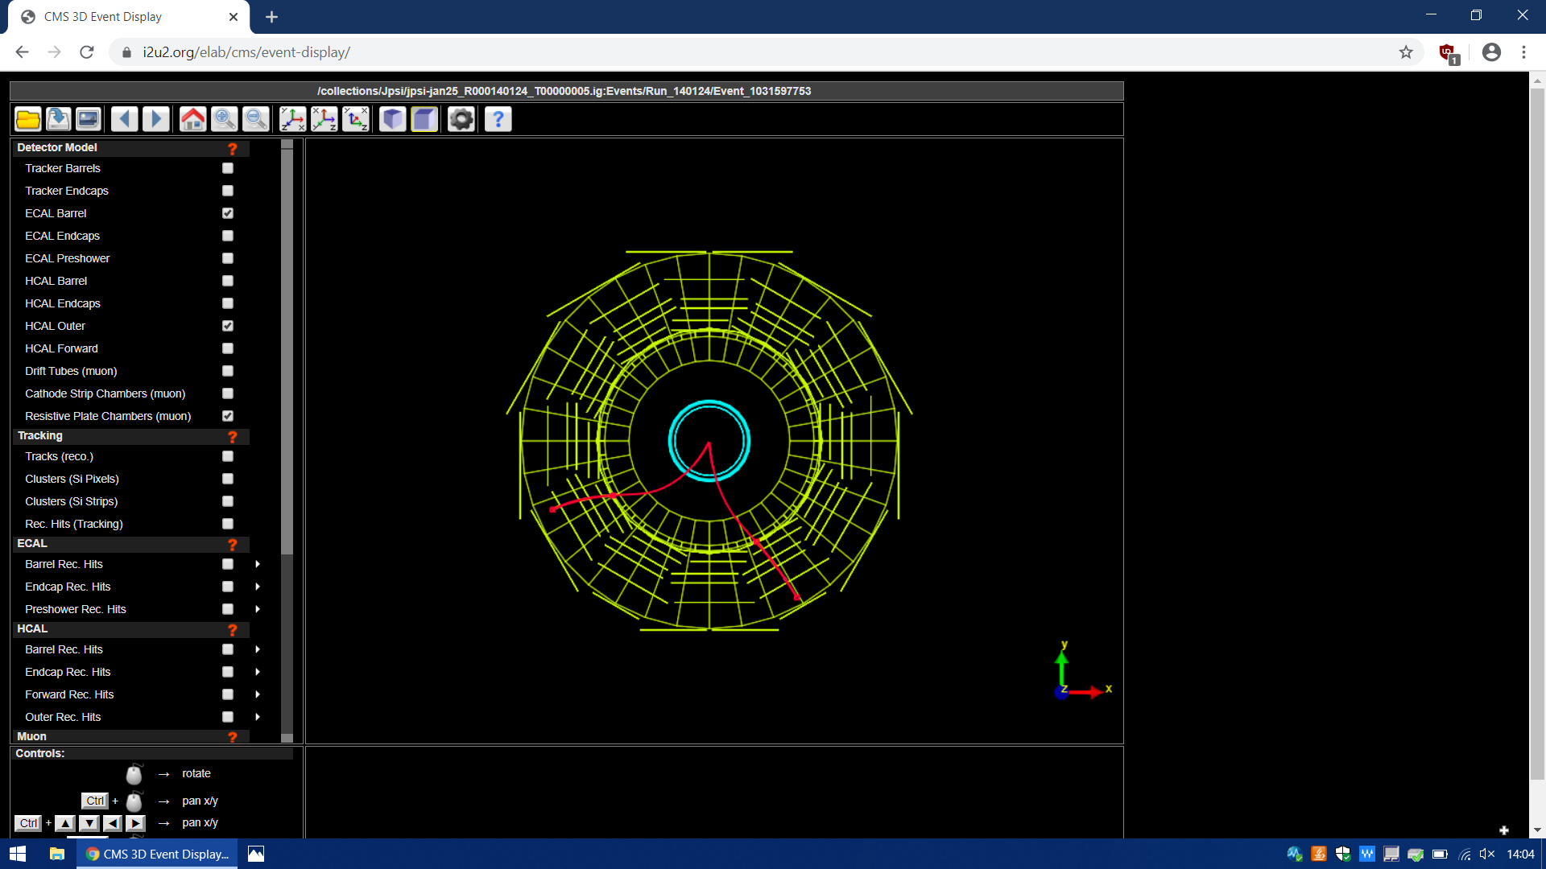This screenshot has width=1546, height=869.
Task: Expand HCAL Outer Rec. Hits arrow
Action: (x=258, y=717)
